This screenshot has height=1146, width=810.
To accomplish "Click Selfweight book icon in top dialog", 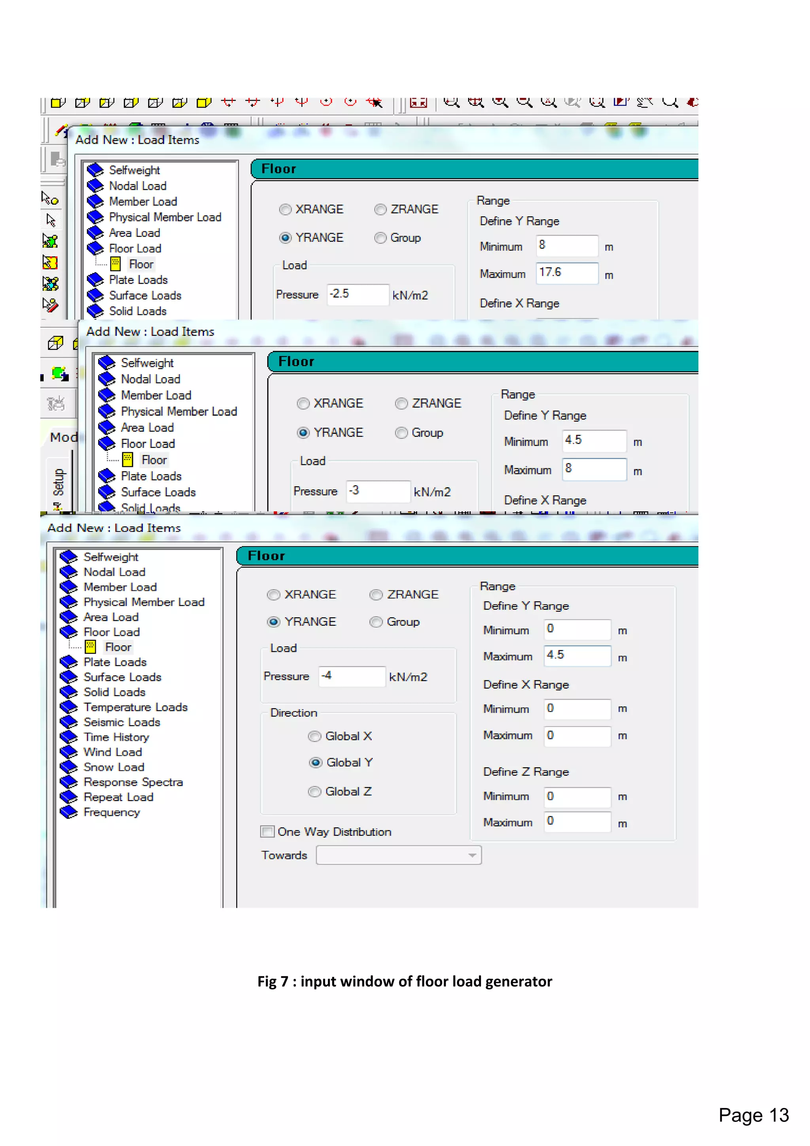I will (x=95, y=170).
